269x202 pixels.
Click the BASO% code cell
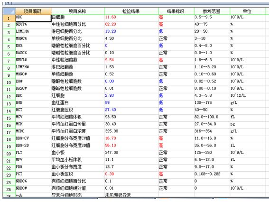pos(33,54)
